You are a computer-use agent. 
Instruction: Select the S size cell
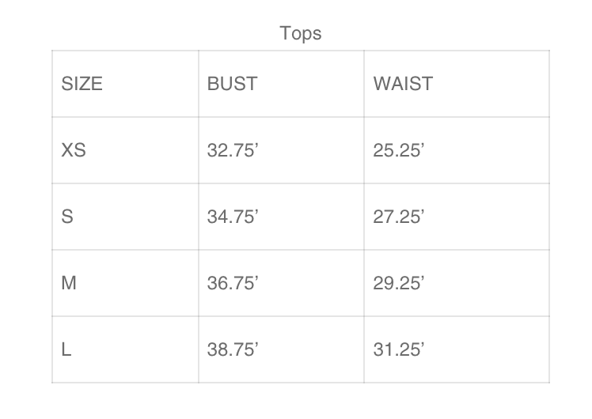tap(67, 217)
